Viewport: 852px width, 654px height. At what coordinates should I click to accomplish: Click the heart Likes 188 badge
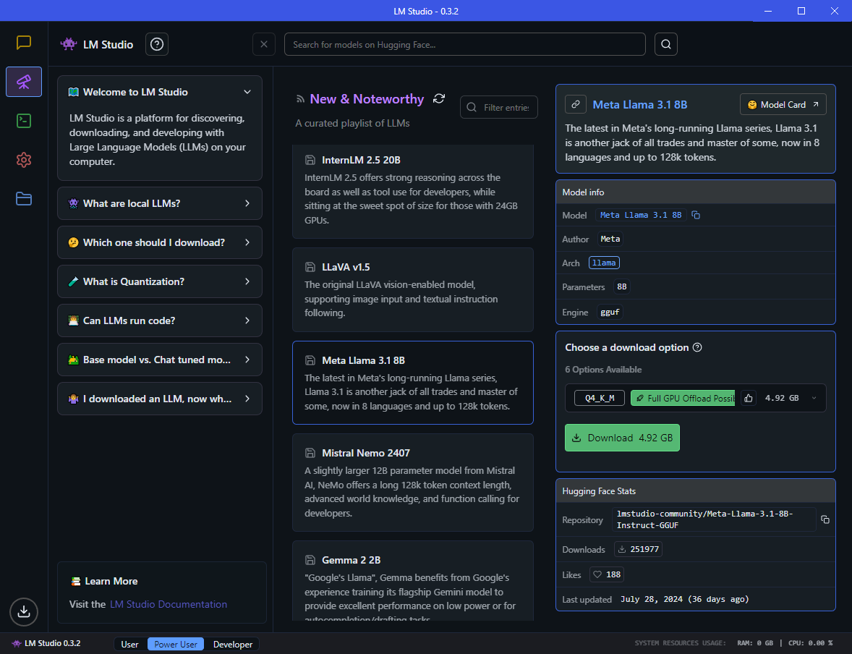607,574
